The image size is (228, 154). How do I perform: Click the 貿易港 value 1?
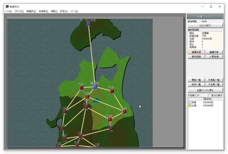(202, 47)
